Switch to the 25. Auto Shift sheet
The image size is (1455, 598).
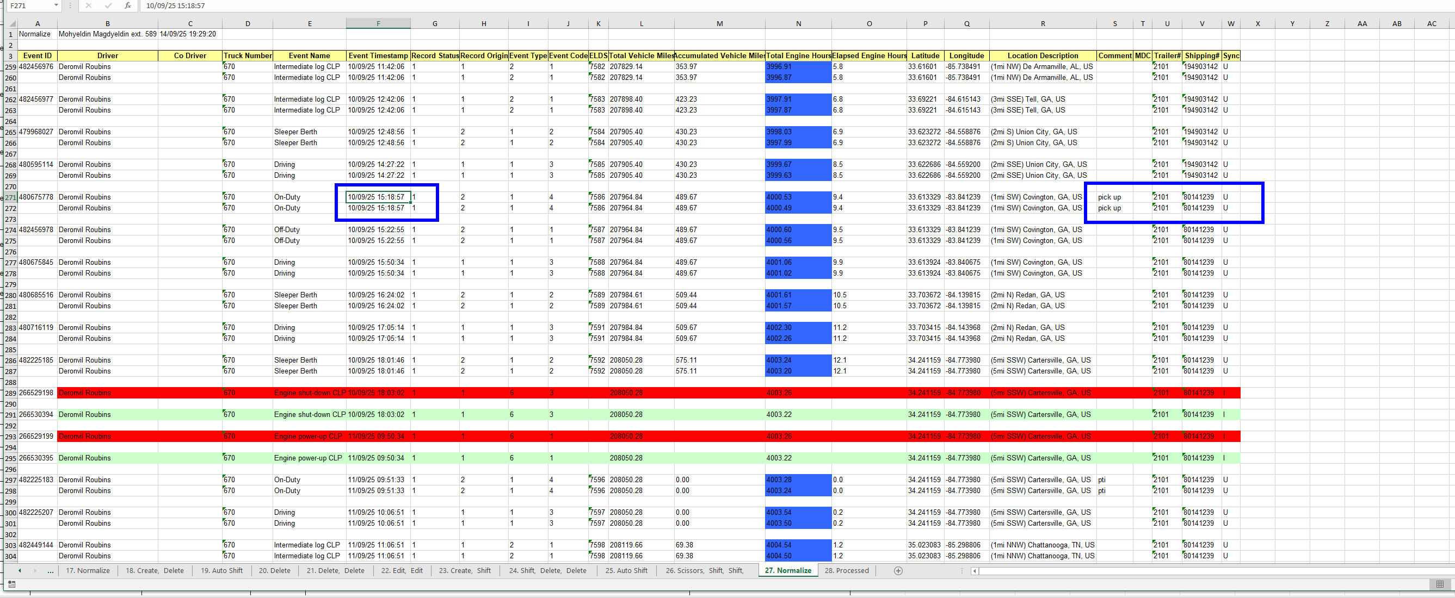pyautogui.click(x=626, y=570)
